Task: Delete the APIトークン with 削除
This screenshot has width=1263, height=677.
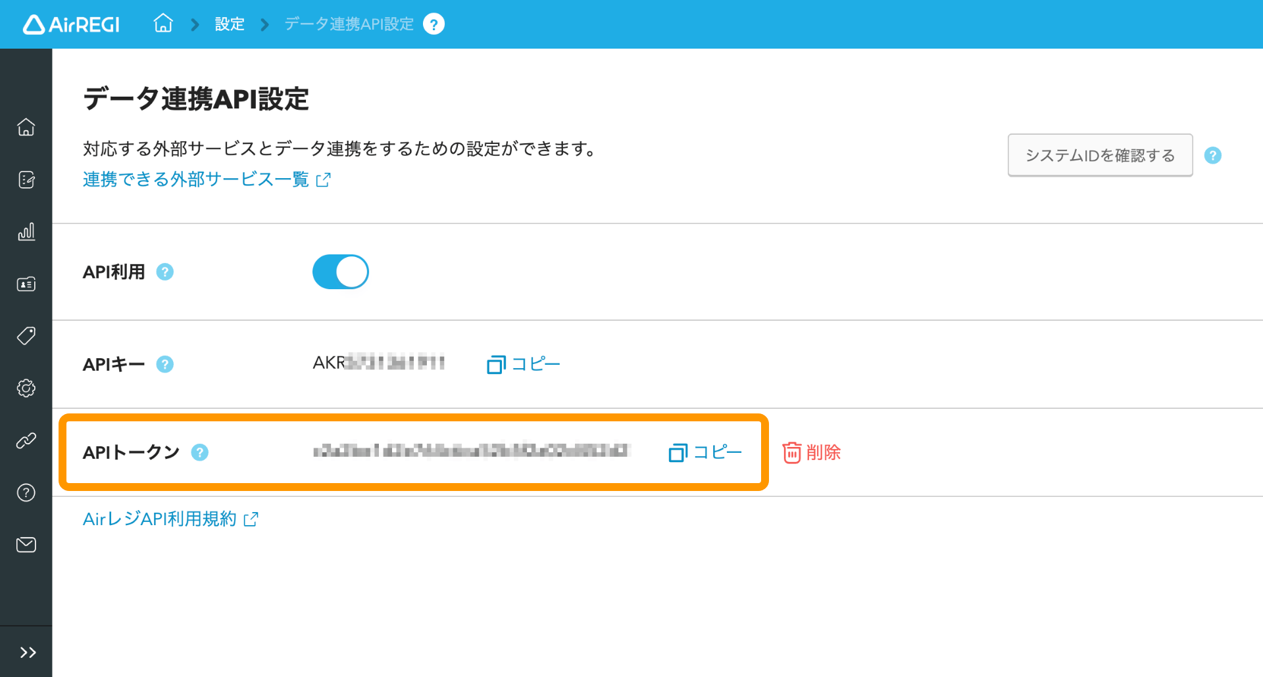Action: 812,452
